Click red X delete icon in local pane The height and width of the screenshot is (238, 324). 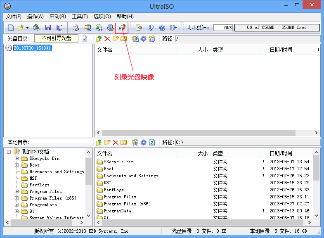(116, 143)
